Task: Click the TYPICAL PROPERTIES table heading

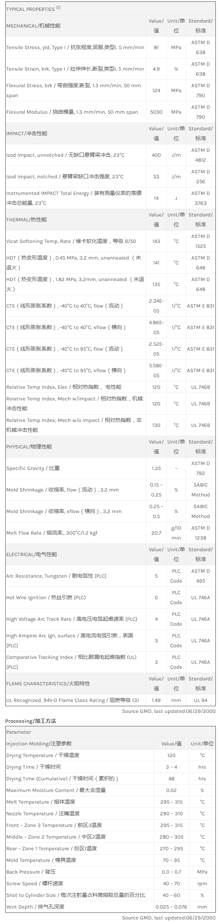Action: (33, 8)
